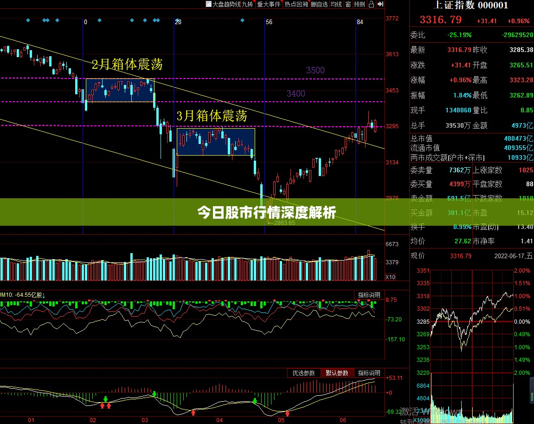This screenshot has height=424, width=534.
Task: Click the 均价 value 27.62
Action: tap(463, 241)
